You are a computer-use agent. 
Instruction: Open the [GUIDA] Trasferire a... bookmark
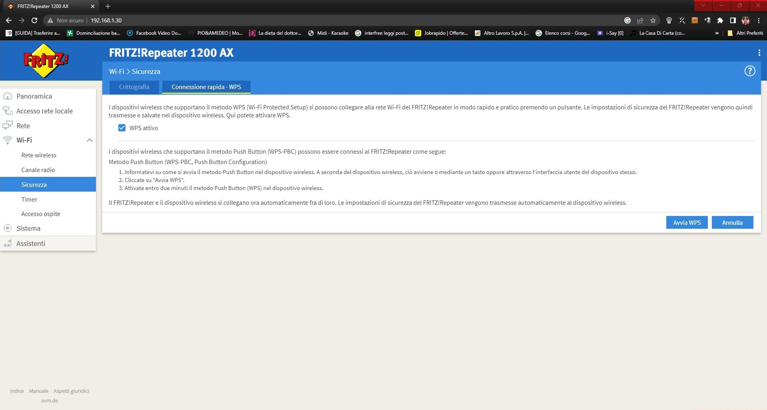33,33
